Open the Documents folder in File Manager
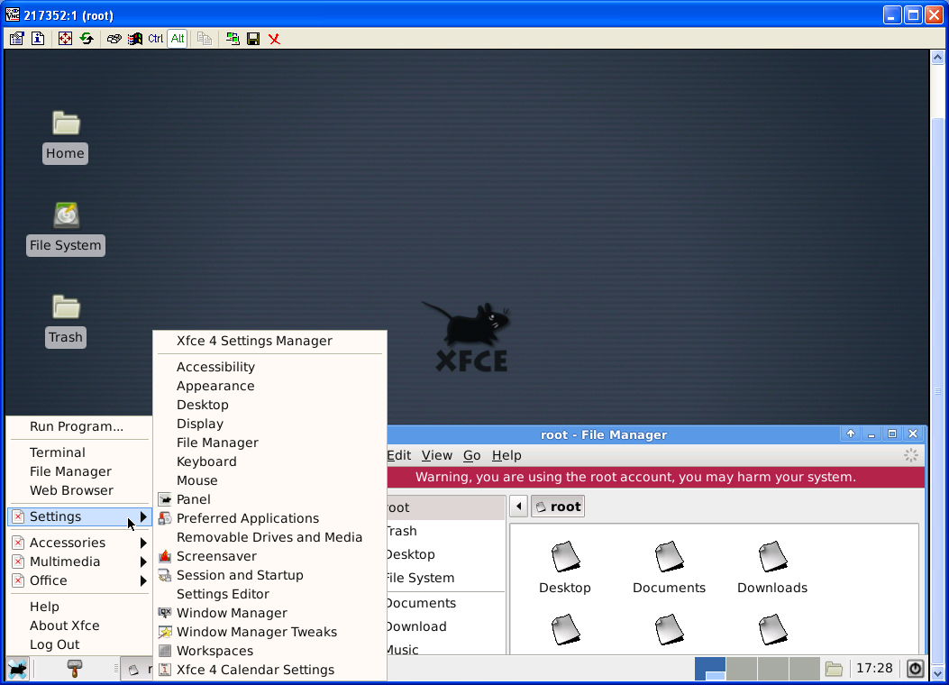This screenshot has width=949, height=685. [x=669, y=568]
